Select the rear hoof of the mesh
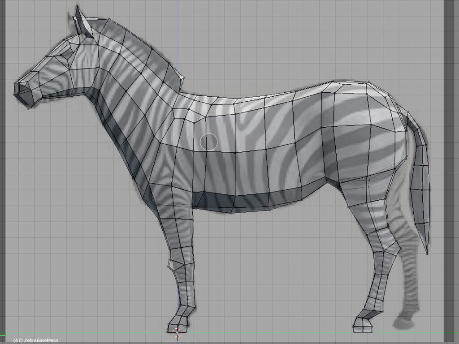This screenshot has width=459, height=344. [x=364, y=324]
